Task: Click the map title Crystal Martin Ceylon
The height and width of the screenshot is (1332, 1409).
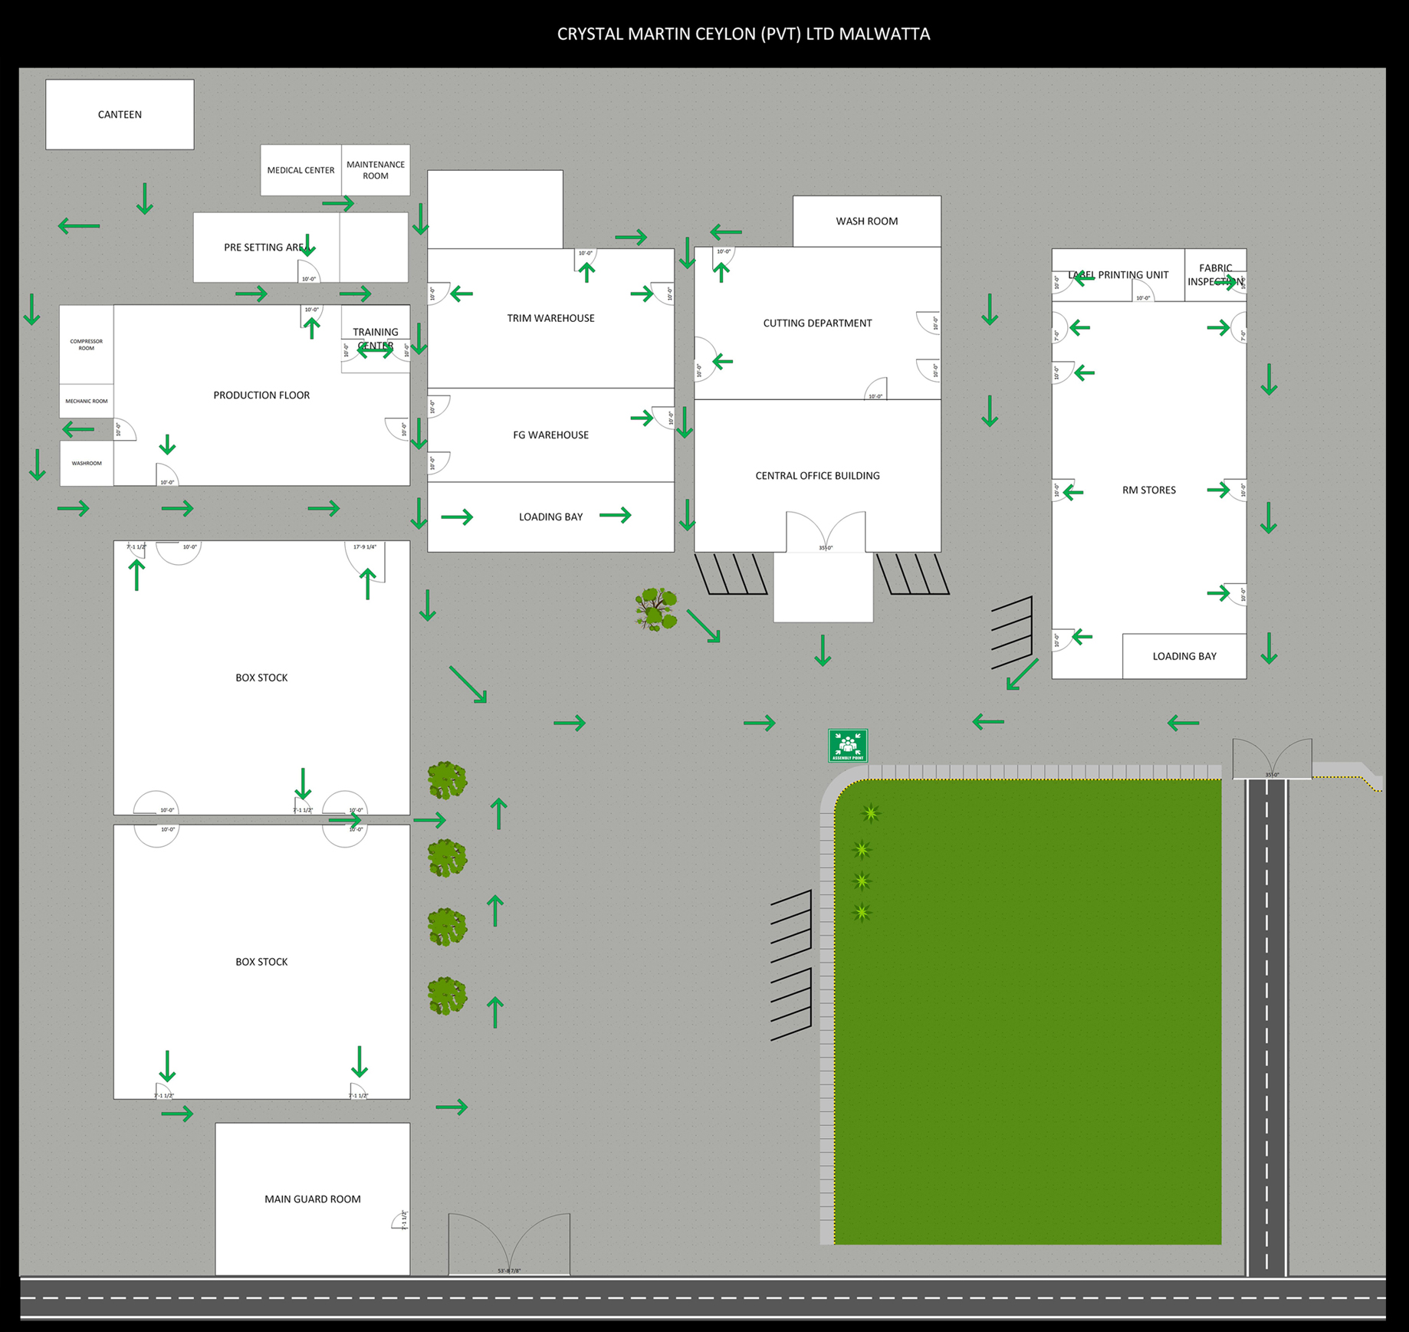Action: pos(744,34)
